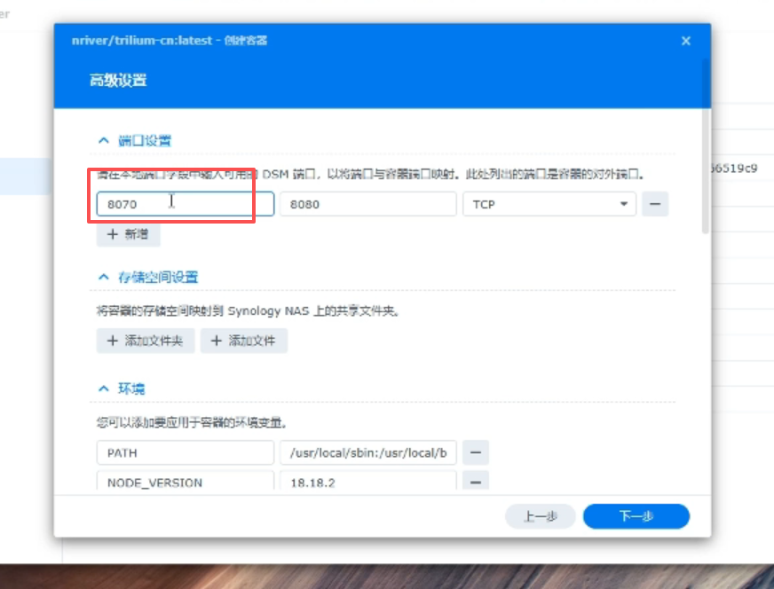Click 添加文件 to map a file

click(243, 341)
